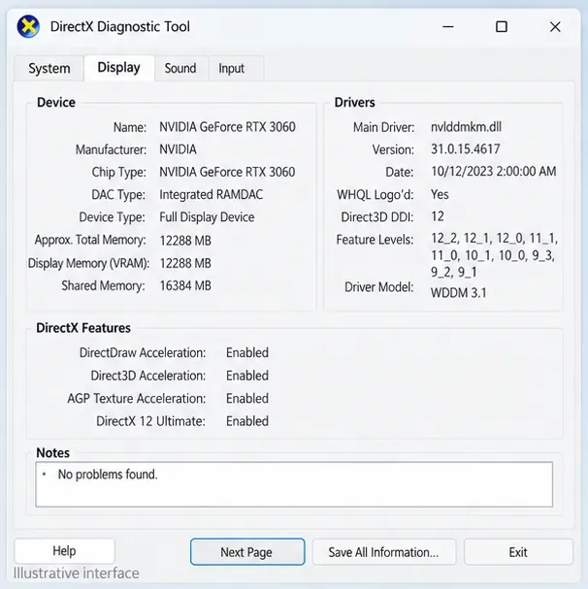Viewport: 588px width, 589px height.
Task: Click the Help button
Action: 64,551
